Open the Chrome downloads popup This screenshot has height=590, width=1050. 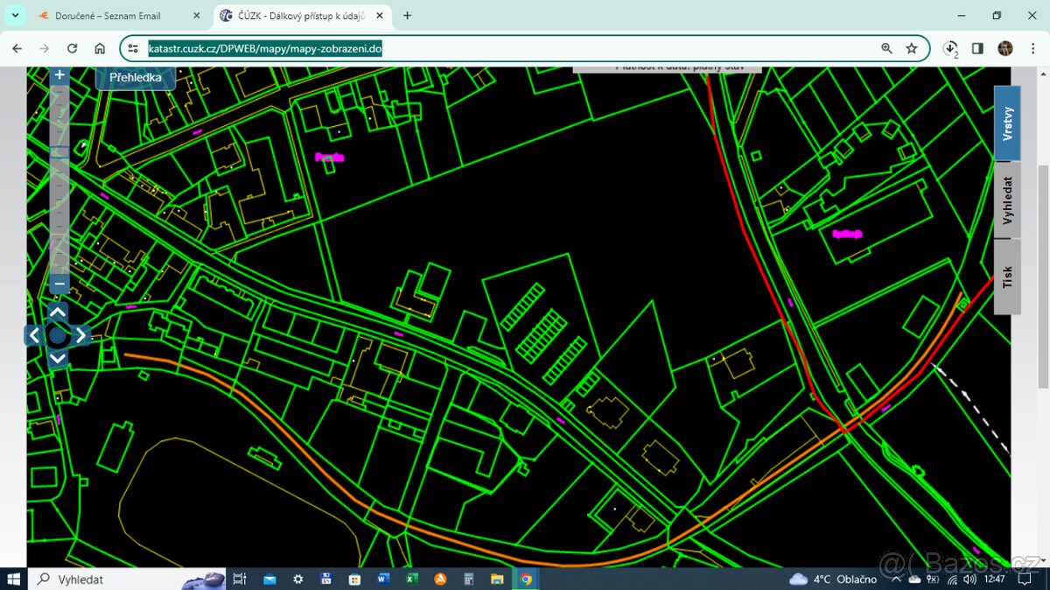point(951,48)
